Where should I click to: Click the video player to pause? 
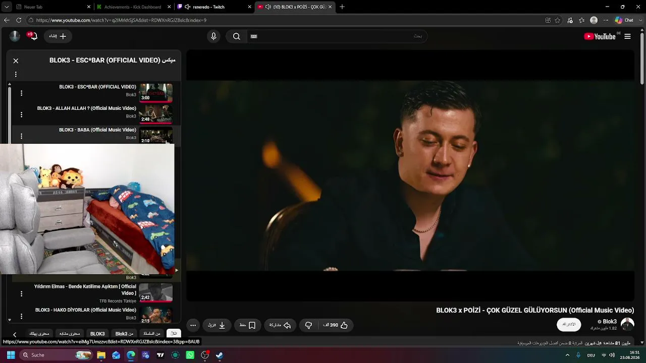click(410, 175)
